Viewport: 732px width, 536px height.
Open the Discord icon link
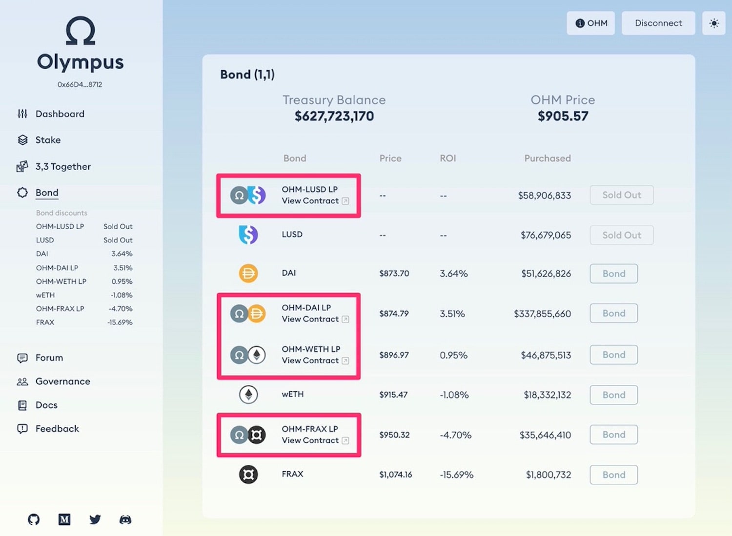tap(125, 519)
